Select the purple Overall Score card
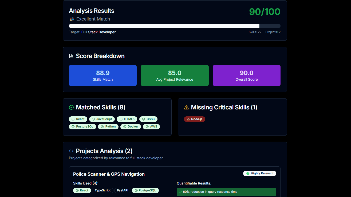The image size is (351, 197). tap(246, 75)
